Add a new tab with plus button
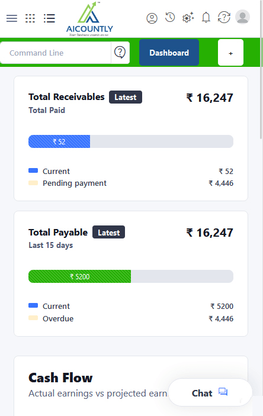The width and height of the screenshot is (263, 416). 230,53
